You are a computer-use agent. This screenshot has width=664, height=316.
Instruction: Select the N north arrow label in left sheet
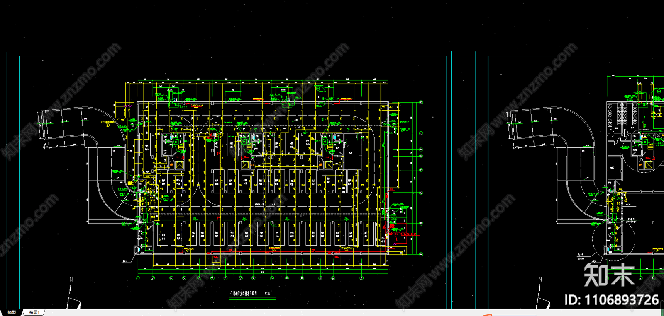pyautogui.click(x=71, y=280)
